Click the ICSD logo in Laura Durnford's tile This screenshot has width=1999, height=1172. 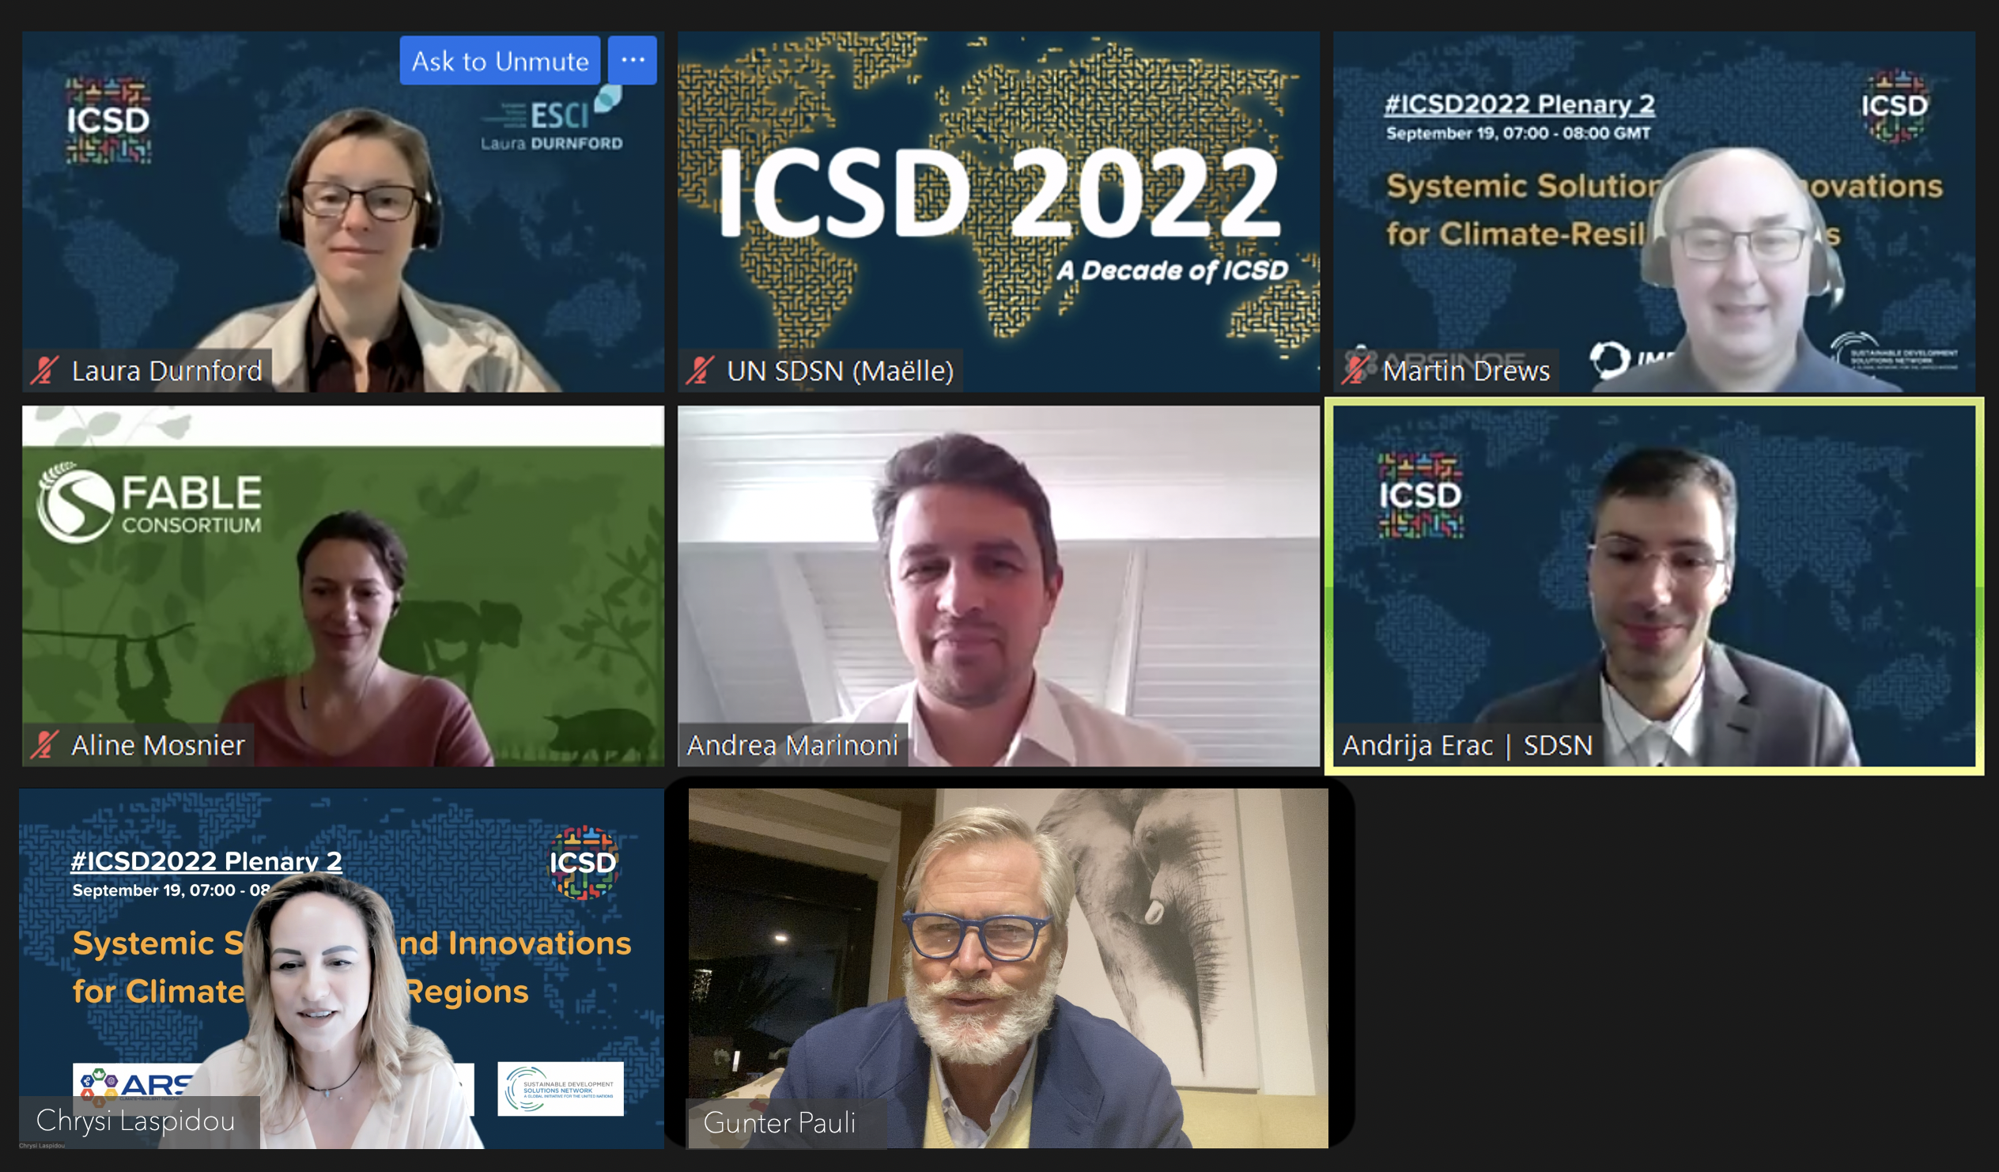tap(108, 121)
